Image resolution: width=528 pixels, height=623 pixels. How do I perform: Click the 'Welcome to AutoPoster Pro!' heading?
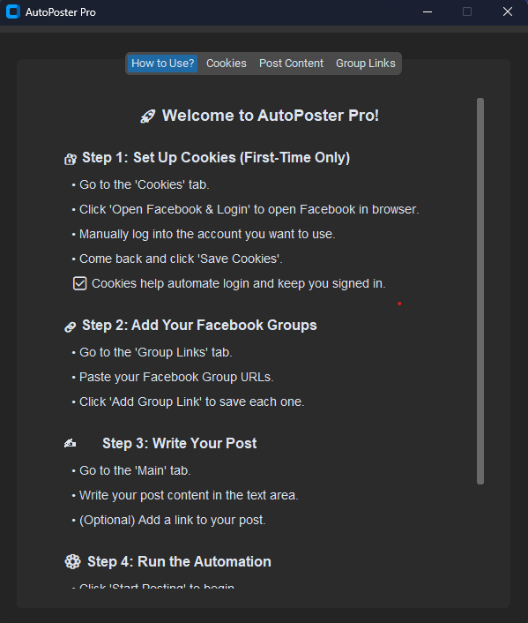tap(271, 116)
